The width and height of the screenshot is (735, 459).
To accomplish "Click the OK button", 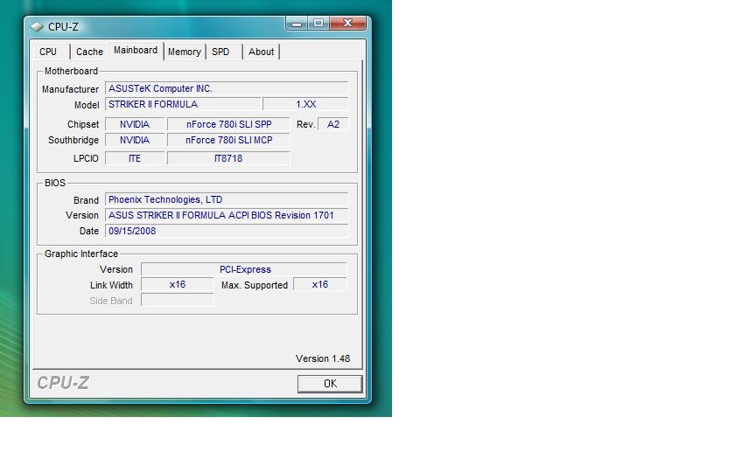I will [x=330, y=384].
